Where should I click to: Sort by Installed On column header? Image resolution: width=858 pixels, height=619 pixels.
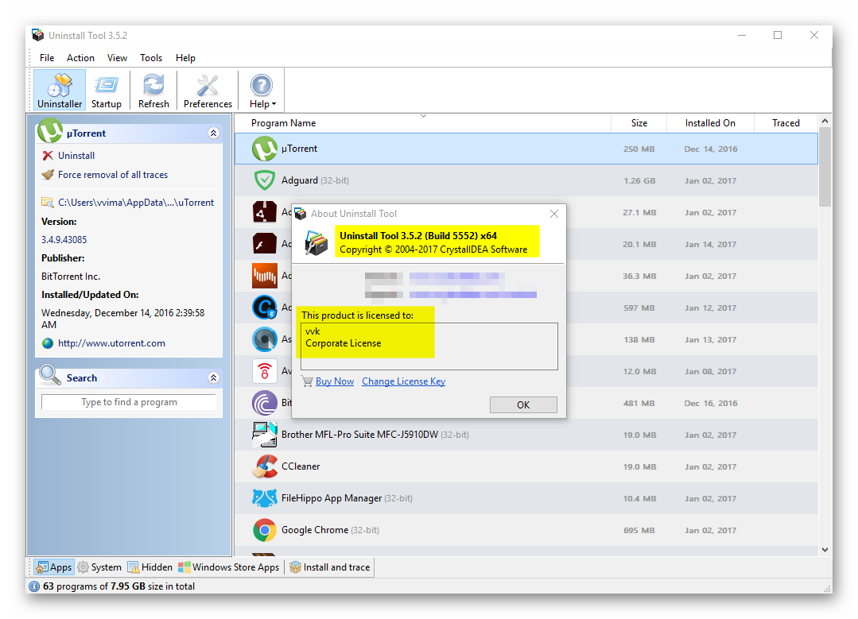pyautogui.click(x=710, y=123)
